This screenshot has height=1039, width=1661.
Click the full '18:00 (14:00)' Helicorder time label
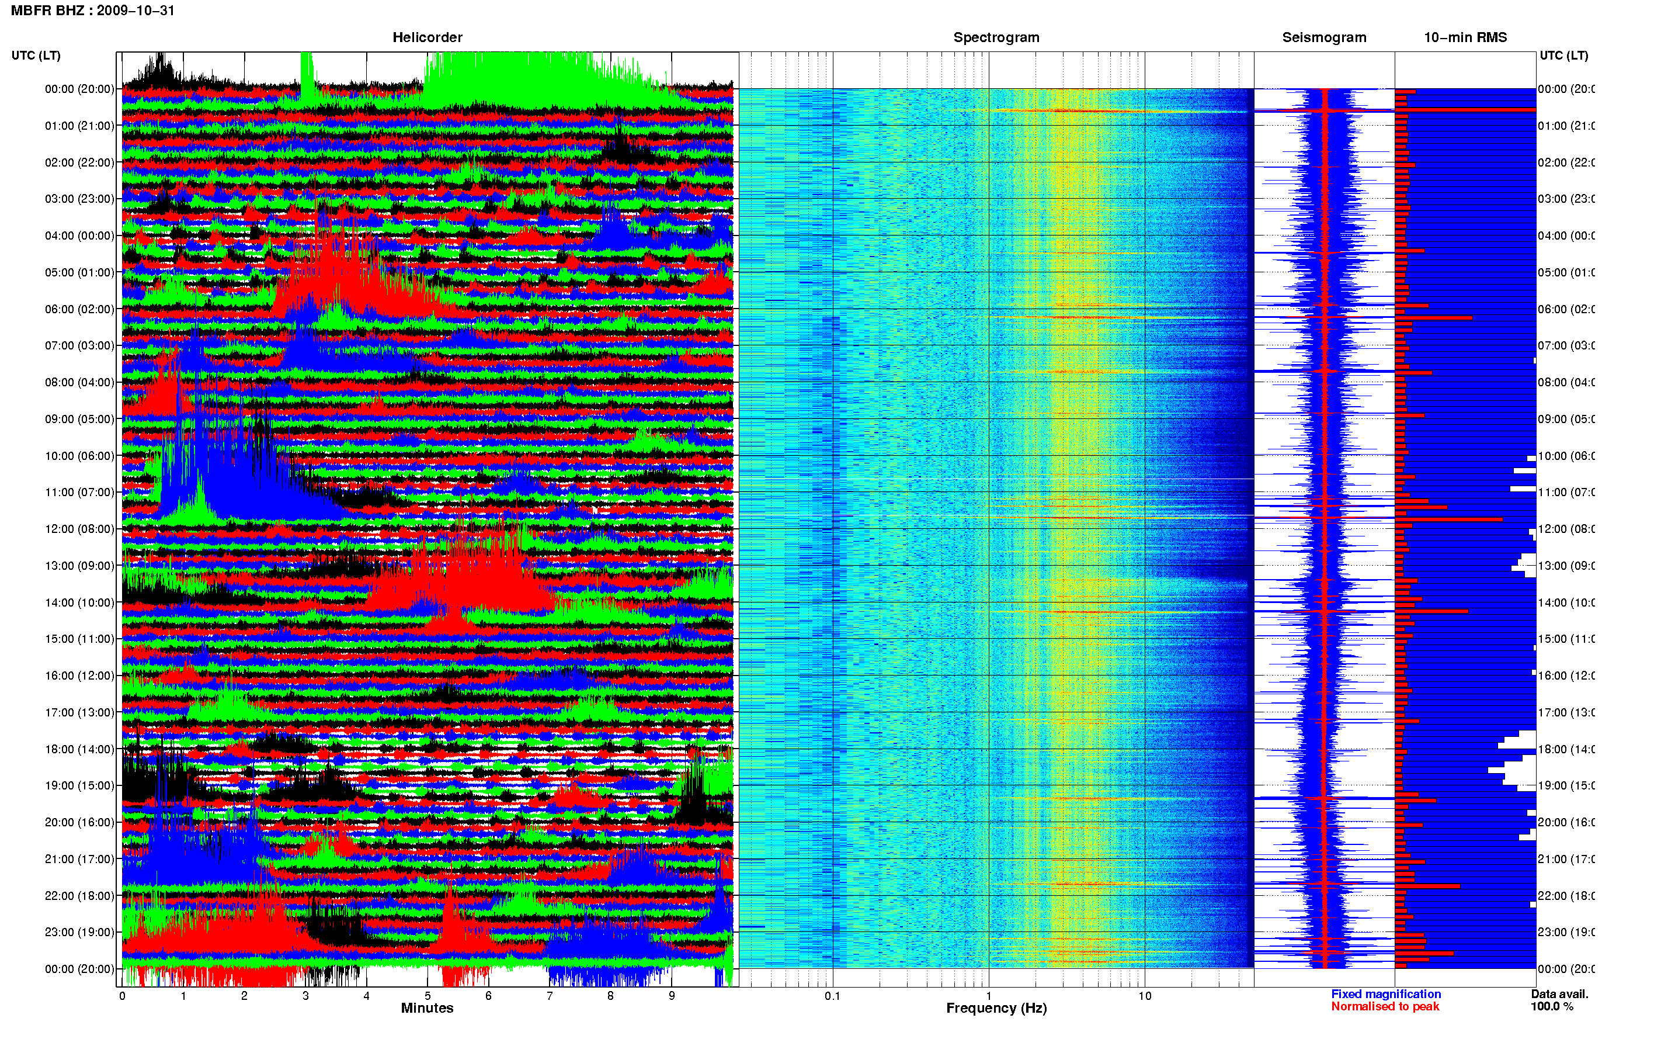pos(79,750)
